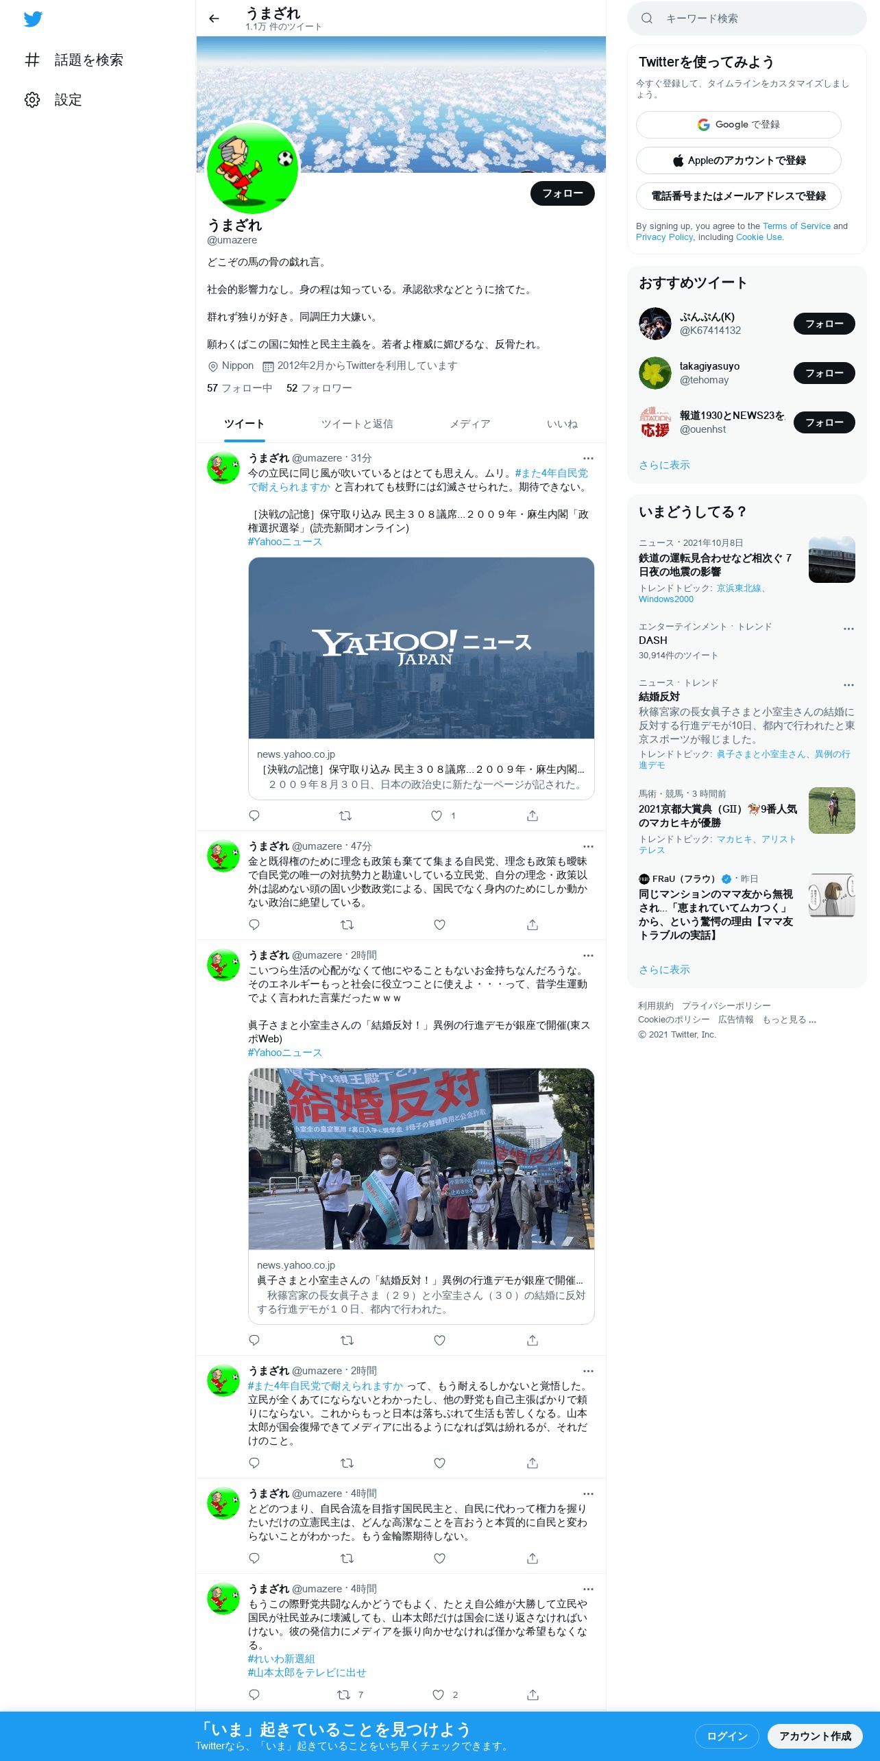This screenshot has height=1761, width=880.
Task: Open more menu on とどのつまり tweet
Action: pos(588,1494)
